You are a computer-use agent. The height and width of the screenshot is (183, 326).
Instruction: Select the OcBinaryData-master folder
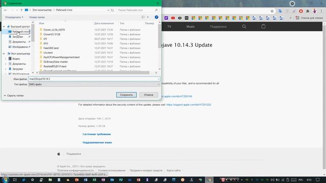click(x=56, y=62)
